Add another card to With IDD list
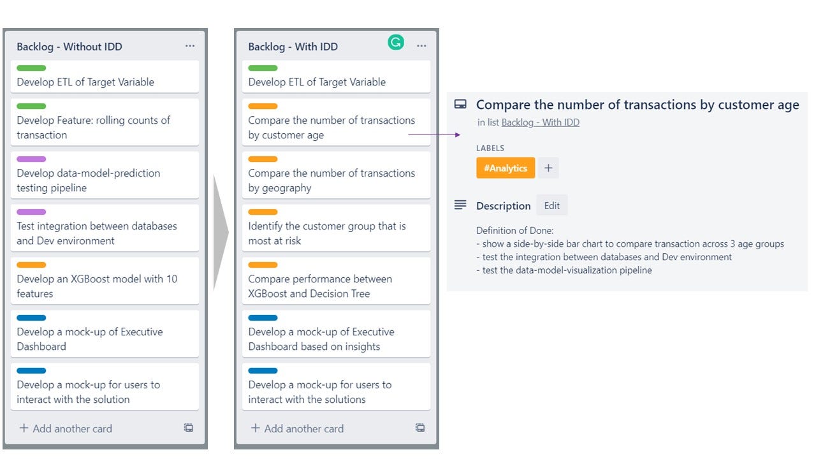 tap(297, 428)
